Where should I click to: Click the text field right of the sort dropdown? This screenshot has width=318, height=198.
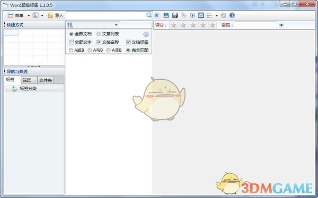click(x=136, y=25)
